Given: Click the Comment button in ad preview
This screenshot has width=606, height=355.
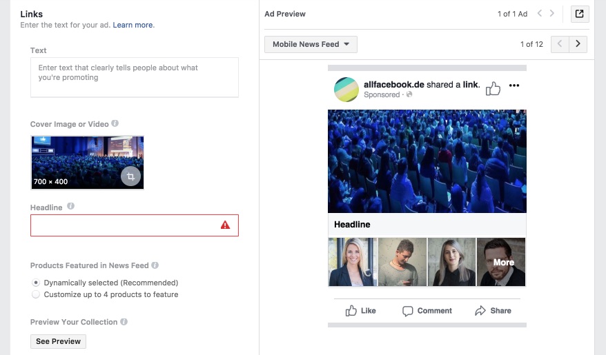Looking at the screenshot, I should pos(427,311).
